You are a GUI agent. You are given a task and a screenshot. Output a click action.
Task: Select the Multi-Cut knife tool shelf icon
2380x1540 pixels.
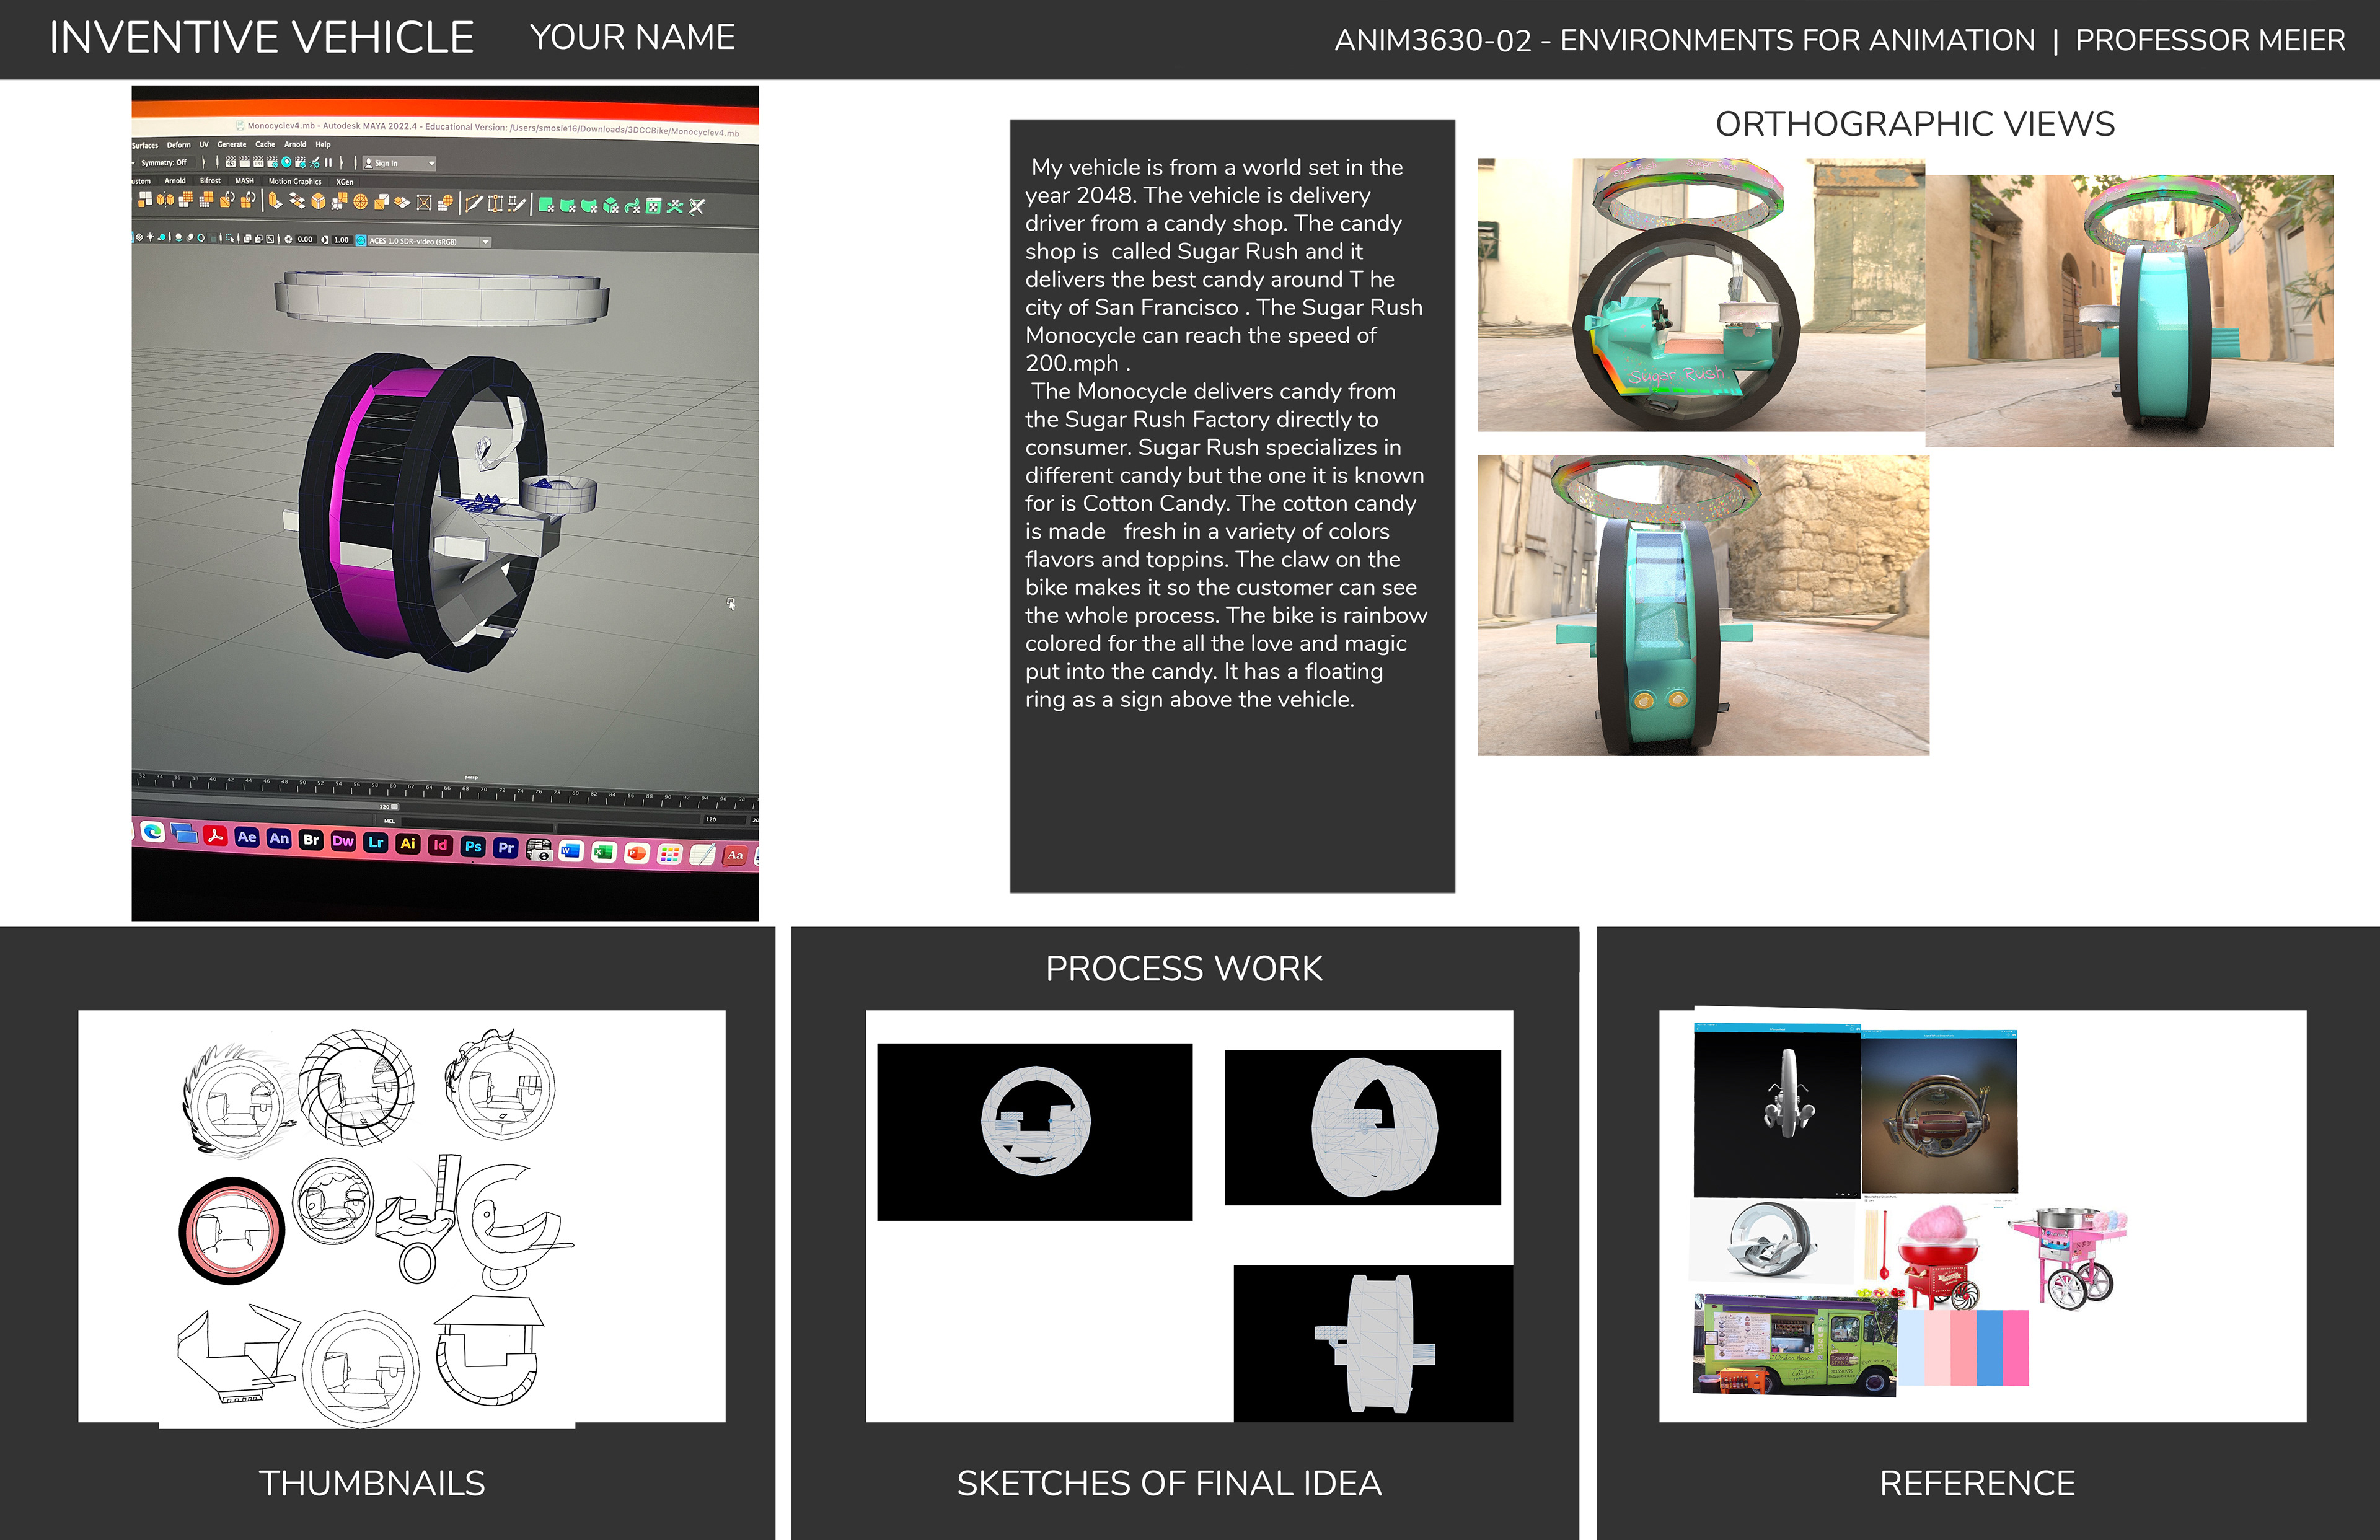pos(474,203)
